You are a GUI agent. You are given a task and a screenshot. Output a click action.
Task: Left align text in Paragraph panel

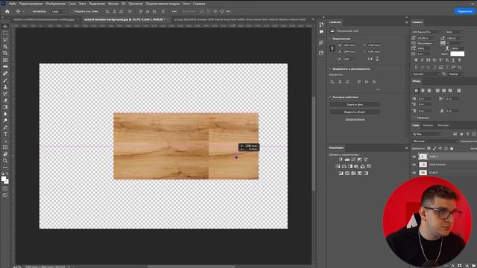pos(416,91)
